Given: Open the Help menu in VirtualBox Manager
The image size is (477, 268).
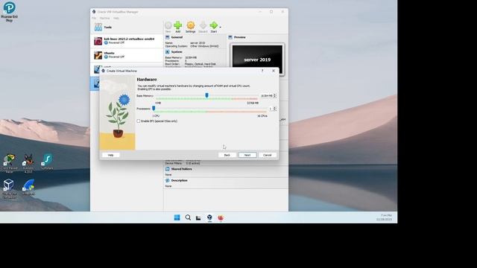Looking at the screenshot, I should click(x=116, y=18).
